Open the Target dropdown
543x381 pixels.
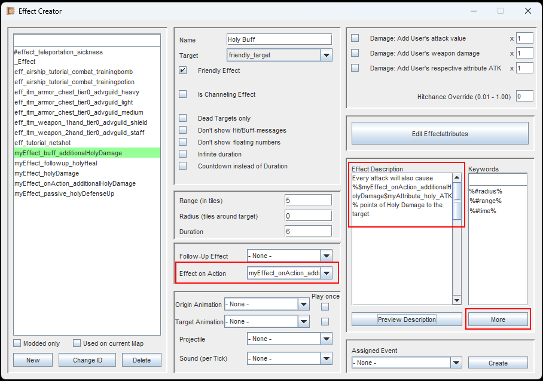(326, 56)
